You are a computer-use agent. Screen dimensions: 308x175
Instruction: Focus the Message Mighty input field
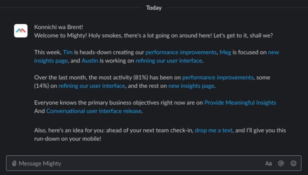[139, 163]
